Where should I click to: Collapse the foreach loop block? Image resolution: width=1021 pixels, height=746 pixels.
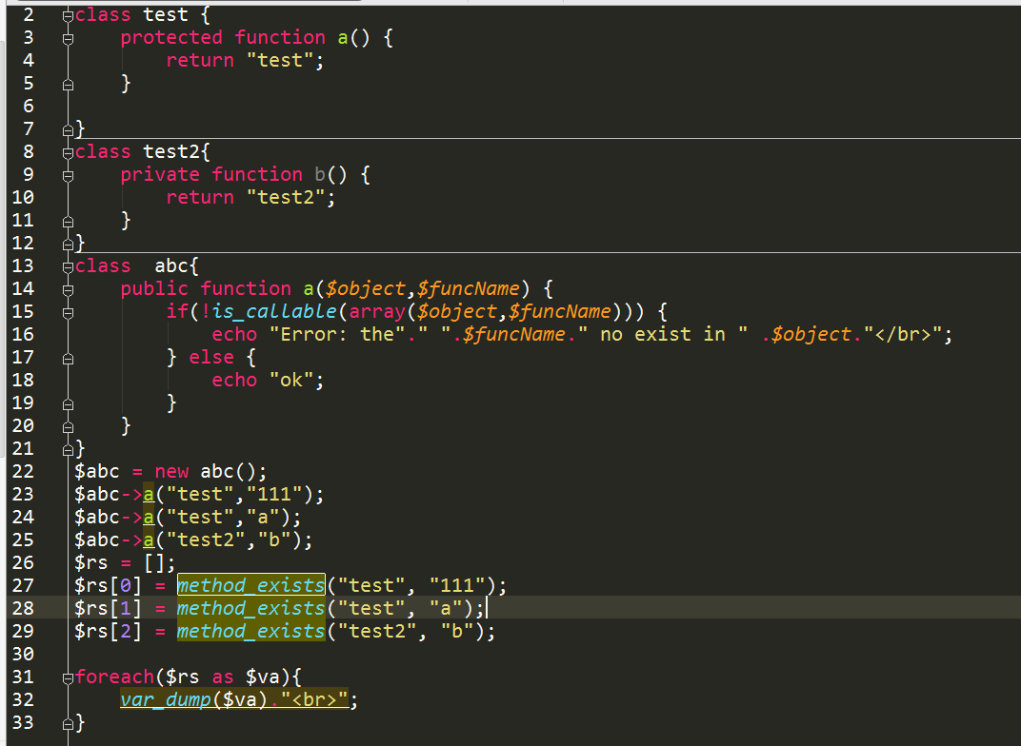67,677
